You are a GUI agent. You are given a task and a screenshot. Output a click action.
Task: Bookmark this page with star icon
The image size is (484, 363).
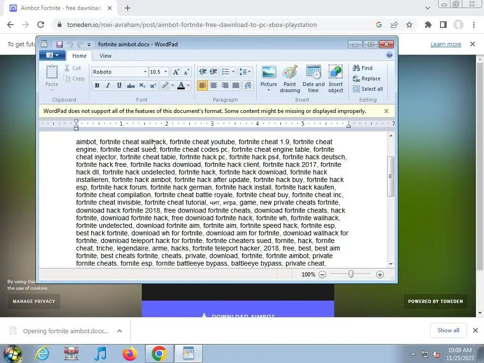(409, 25)
